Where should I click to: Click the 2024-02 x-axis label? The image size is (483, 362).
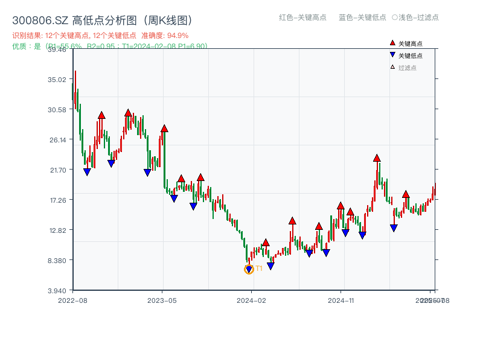pos(251,300)
